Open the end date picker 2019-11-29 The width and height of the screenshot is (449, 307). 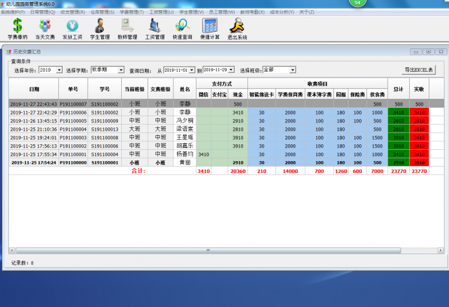point(231,70)
